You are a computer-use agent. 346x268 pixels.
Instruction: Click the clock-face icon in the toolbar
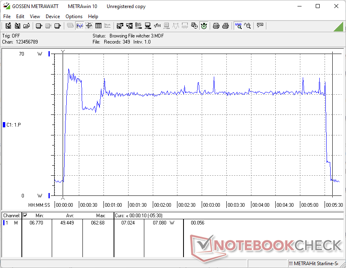point(204,26)
